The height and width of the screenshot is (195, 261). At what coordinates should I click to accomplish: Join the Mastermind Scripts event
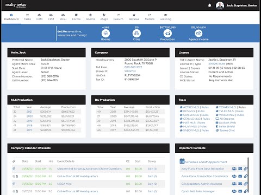click(x=152, y=168)
